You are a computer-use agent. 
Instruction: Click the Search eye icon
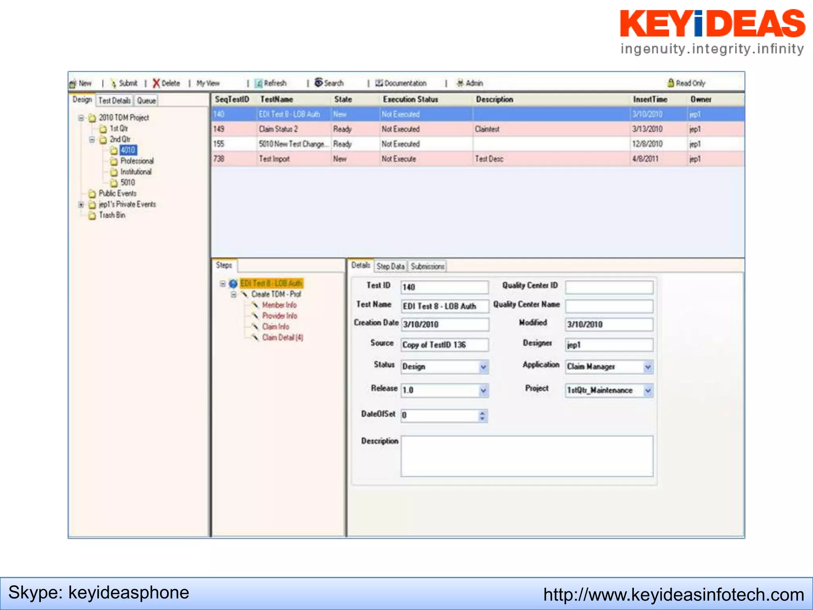(x=318, y=82)
